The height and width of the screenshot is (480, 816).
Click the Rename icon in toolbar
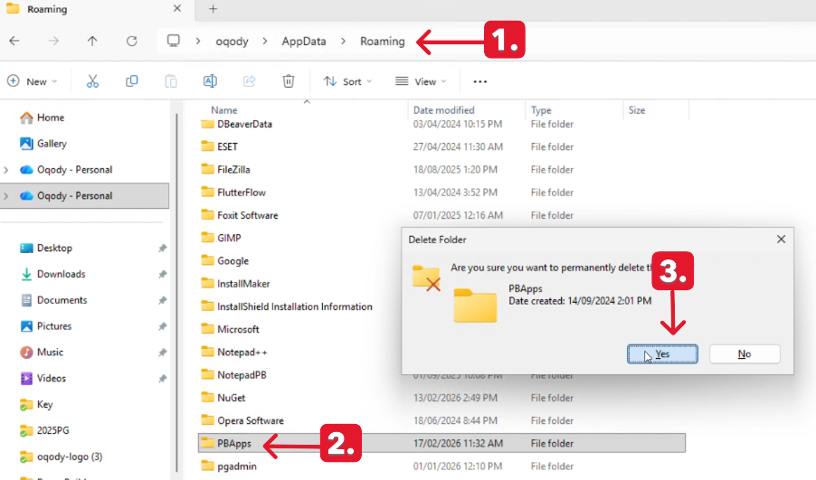coord(210,81)
